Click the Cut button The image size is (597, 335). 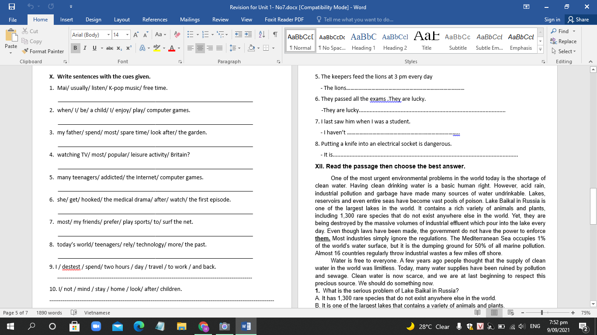pyautogui.click(x=30, y=31)
